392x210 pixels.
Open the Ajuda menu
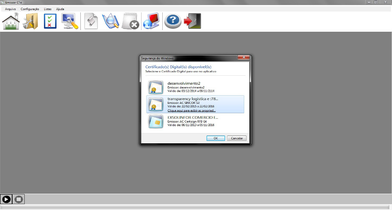60,9
